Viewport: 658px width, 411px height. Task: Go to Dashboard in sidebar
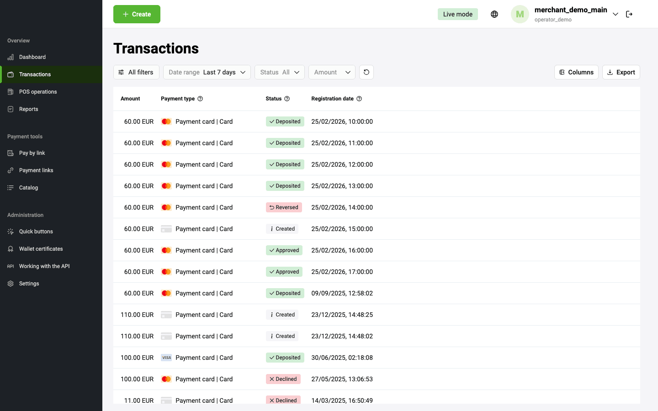32,57
